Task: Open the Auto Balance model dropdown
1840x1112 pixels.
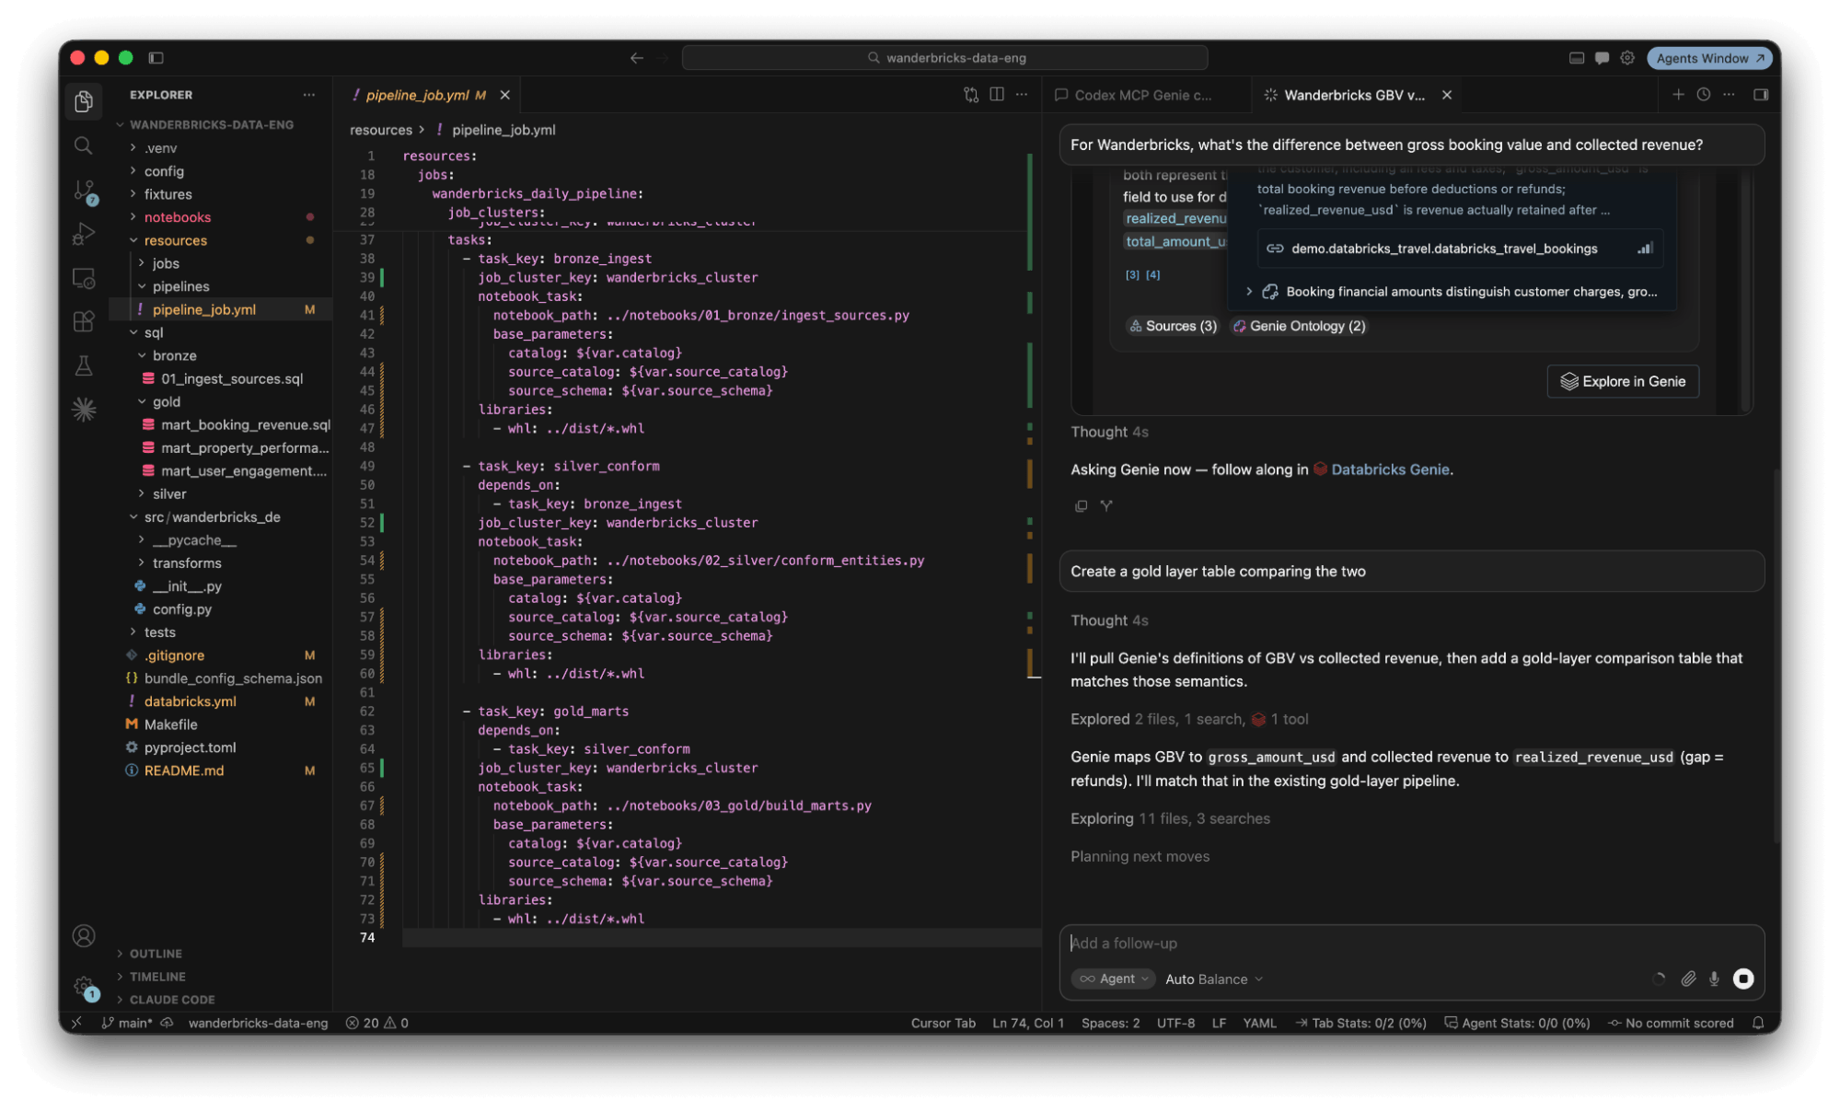Action: (x=1213, y=979)
